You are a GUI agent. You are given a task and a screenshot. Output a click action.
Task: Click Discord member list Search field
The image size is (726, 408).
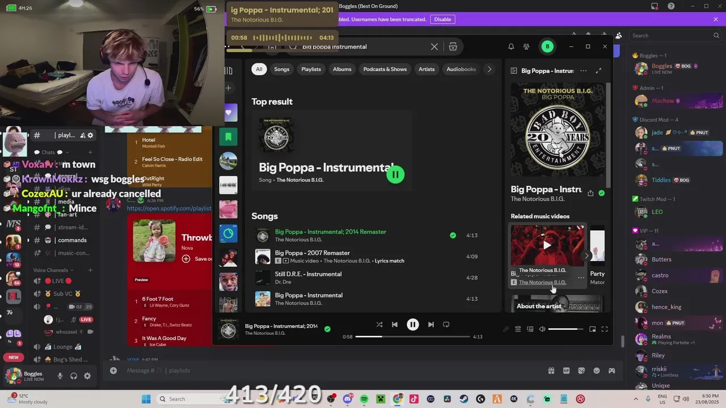676,36
